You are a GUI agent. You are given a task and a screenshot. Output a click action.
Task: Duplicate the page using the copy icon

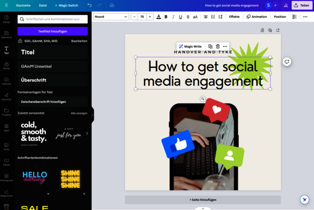(x=270, y=30)
